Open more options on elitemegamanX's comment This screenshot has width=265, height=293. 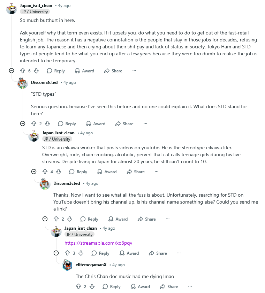190,286
